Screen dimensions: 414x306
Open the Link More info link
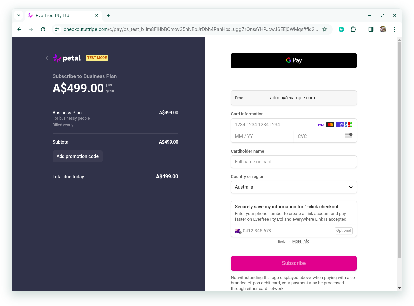(x=301, y=241)
